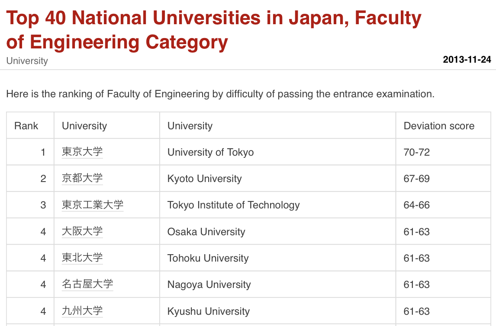496x326 pixels.
Task: Click the Nagoya University cell
Action: point(209,284)
